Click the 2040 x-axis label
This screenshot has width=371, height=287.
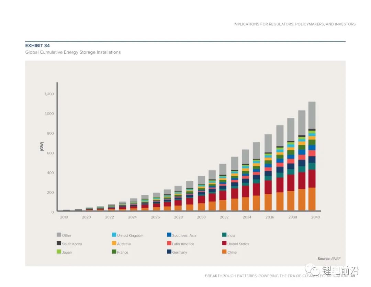[315, 217]
